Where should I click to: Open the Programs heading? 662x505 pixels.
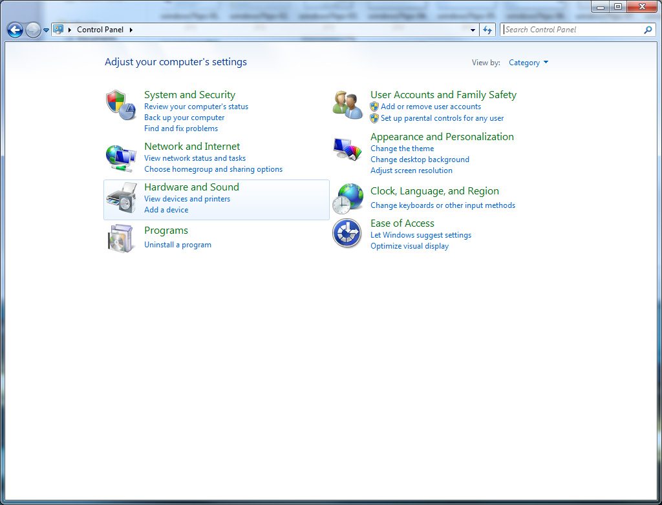pyautogui.click(x=166, y=231)
